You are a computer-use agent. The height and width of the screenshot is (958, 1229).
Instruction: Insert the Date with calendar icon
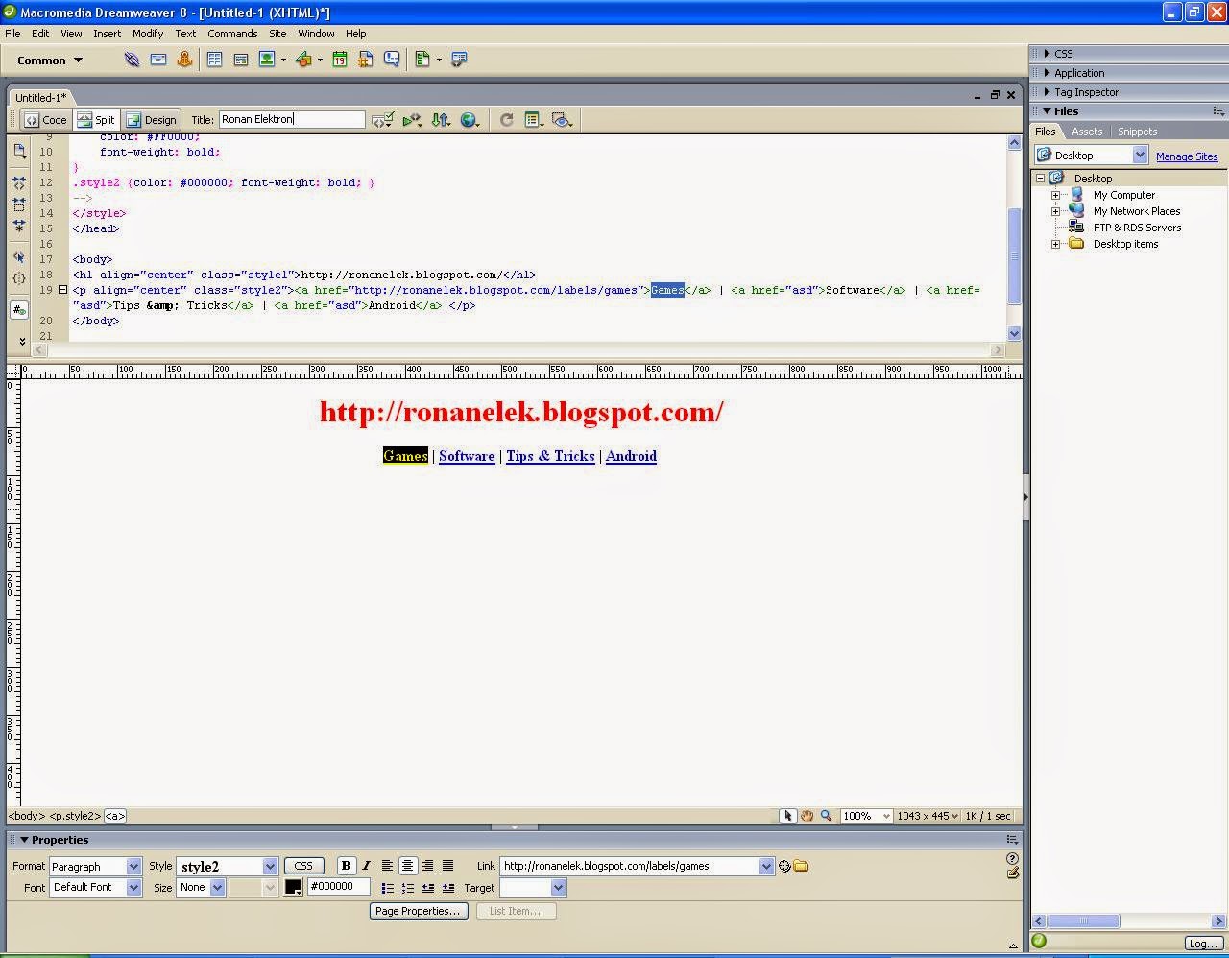(340, 60)
